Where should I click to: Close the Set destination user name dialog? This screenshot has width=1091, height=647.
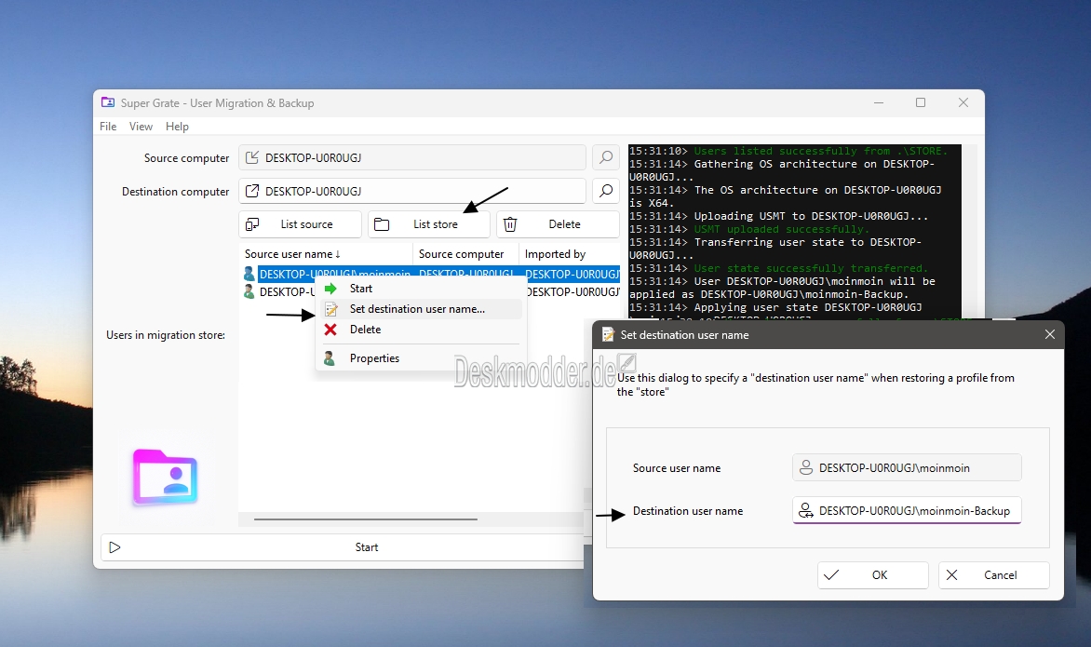click(1050, 334)
